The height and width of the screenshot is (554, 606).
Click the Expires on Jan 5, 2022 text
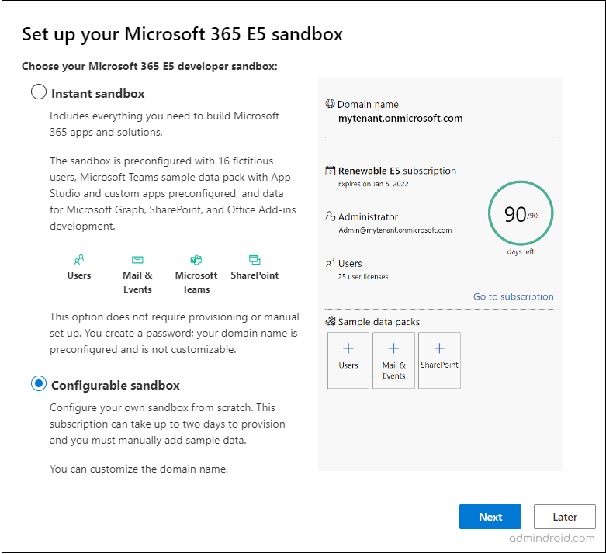coord(373,184)
